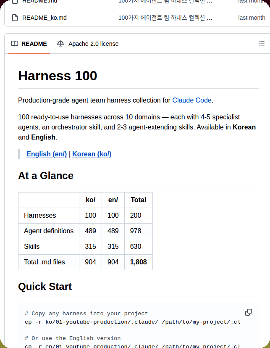Click the ko/ column header
Image resolution: width=270 pixels, height=348 pixels.
90,200
